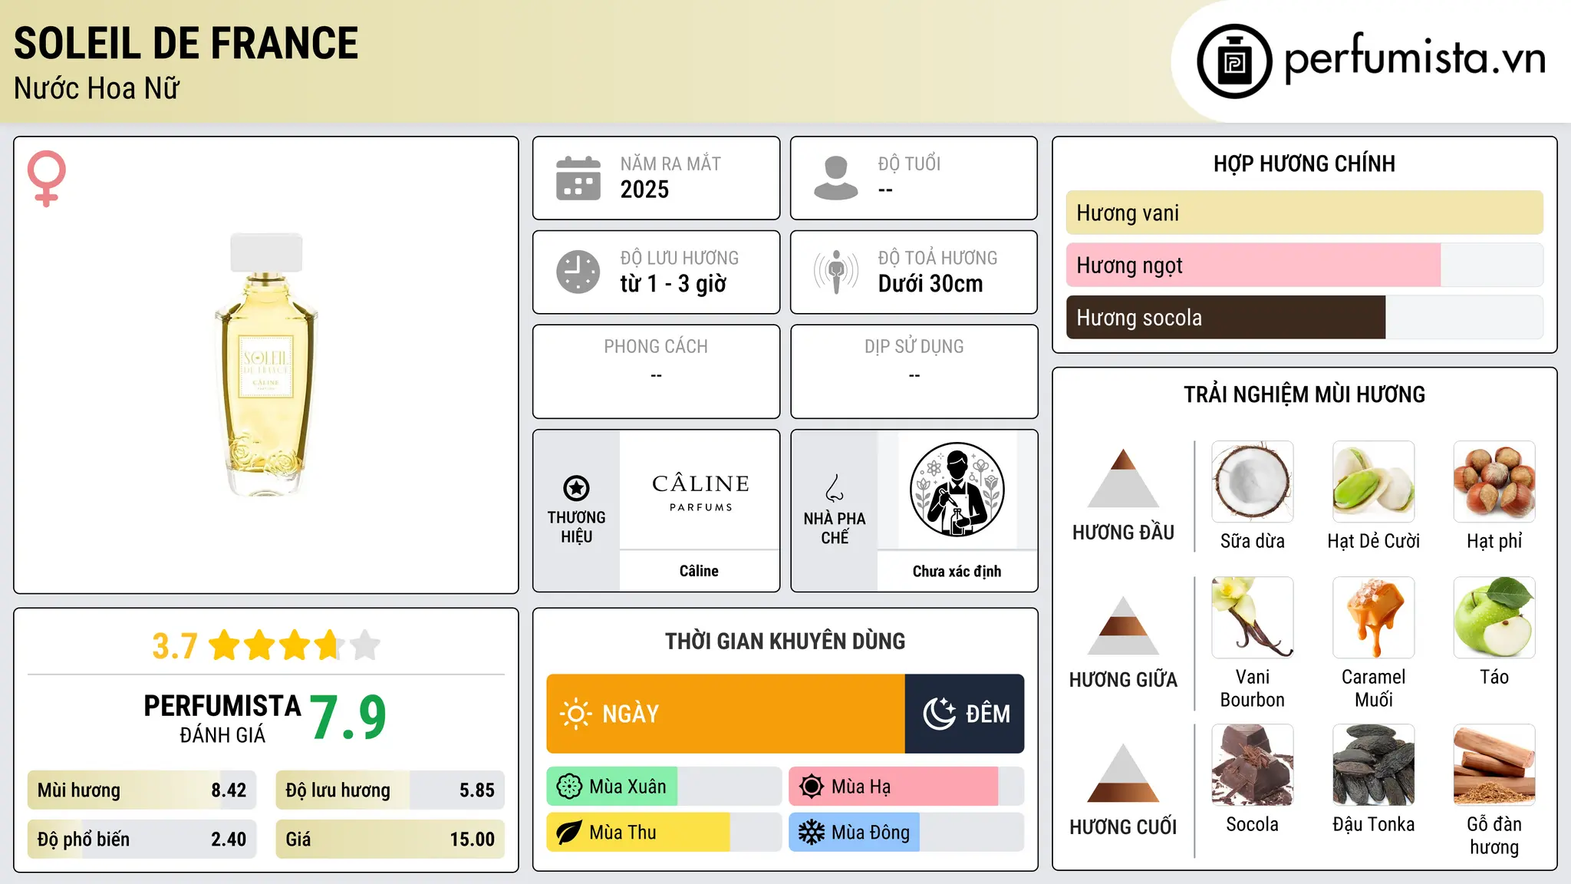
Task: Click the snowflake icon for Mùa Đông
Action: [812, 833]
